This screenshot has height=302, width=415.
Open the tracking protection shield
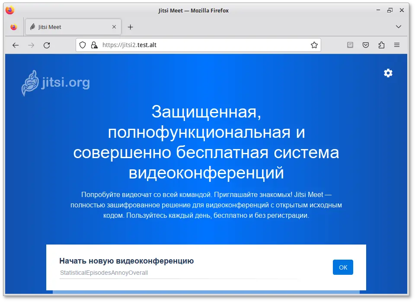pos(82,45)
